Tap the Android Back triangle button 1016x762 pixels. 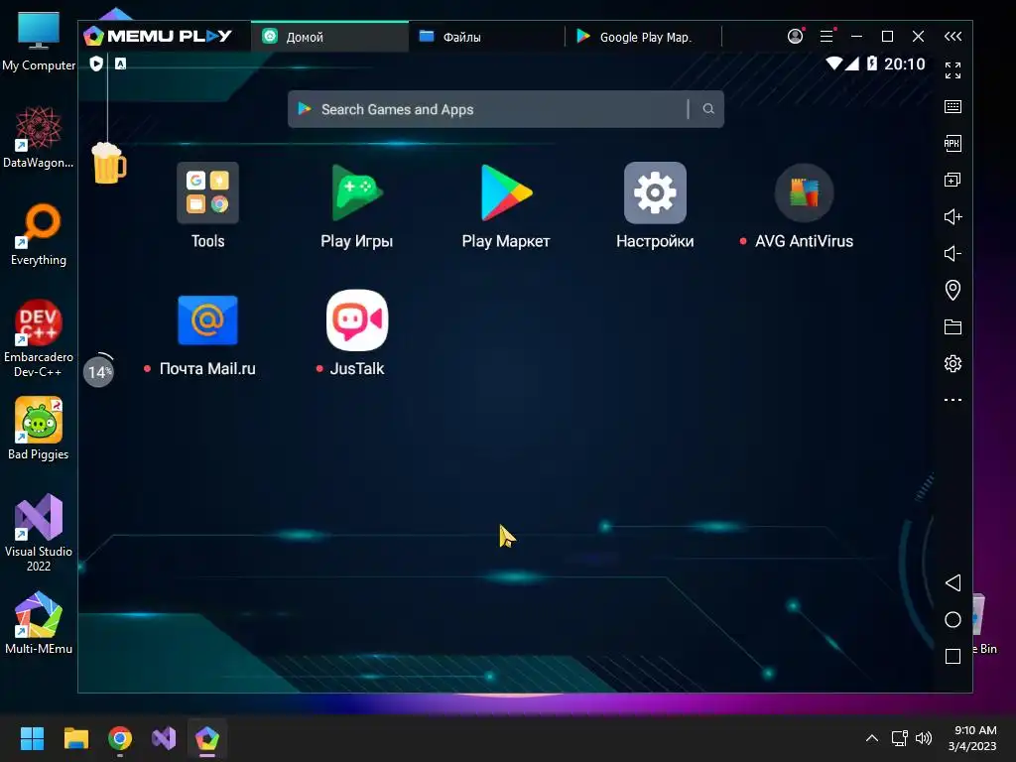[952, 582]
